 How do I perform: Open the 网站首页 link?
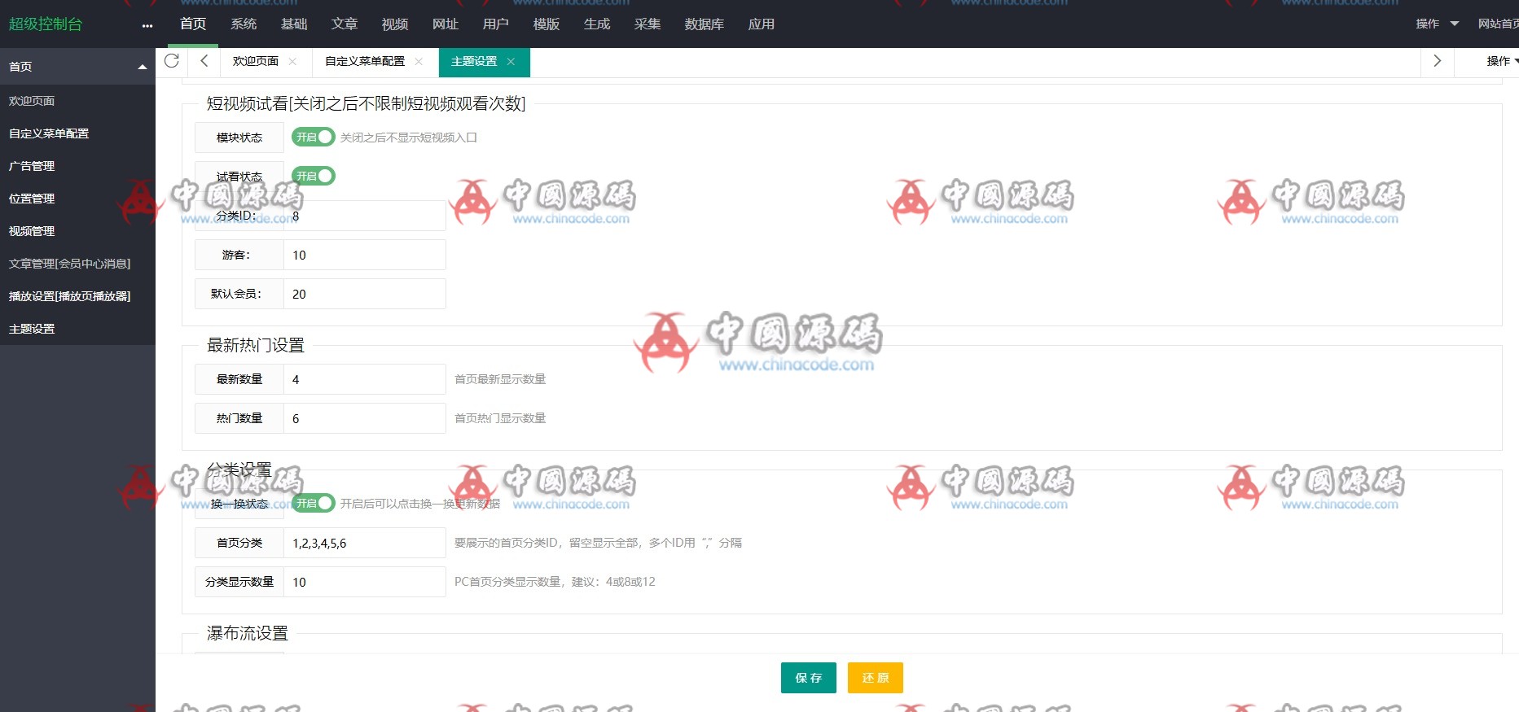(x=1499, y=24)
